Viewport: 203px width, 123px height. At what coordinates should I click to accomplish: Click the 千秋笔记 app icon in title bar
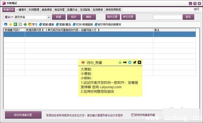[4, 3]
